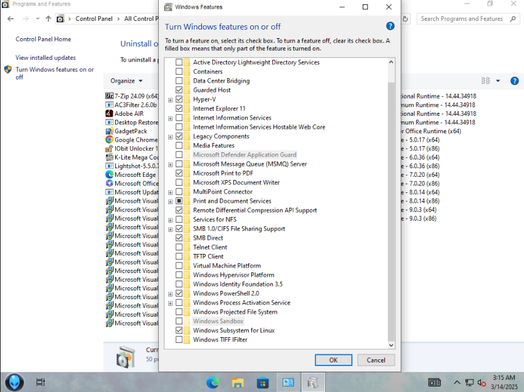Viewport: 524px width, 392px height.
Task: Open Task View on the taskbar
Action: [41, 382]
